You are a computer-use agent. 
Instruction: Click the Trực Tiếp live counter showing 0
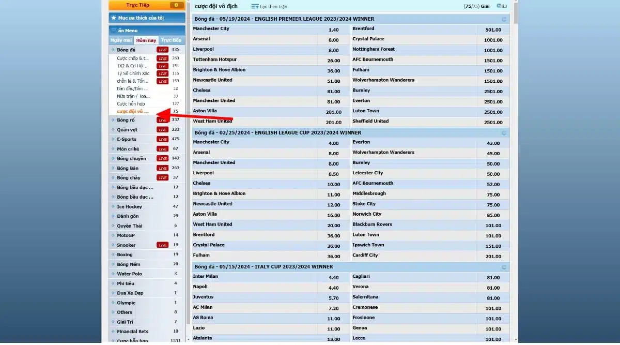[x=177, y=5]
